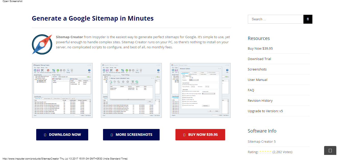344x160 pixels.
Task: Open the Download Trial link
Action: 259,59
